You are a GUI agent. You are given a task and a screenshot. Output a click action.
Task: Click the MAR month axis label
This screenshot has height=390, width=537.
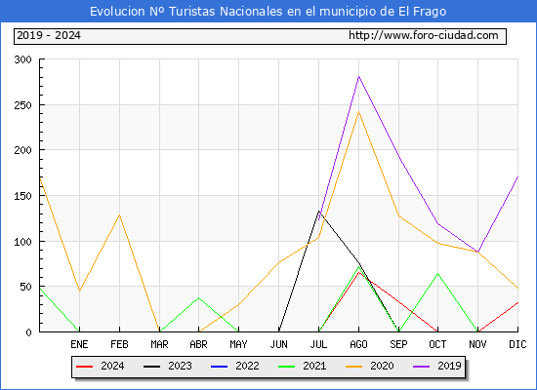pos(159,344)
